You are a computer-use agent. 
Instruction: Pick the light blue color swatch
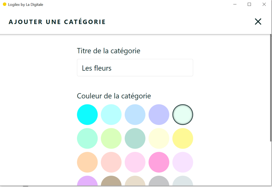[135, 114]
